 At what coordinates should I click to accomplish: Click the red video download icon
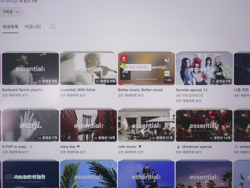(124, 58)
